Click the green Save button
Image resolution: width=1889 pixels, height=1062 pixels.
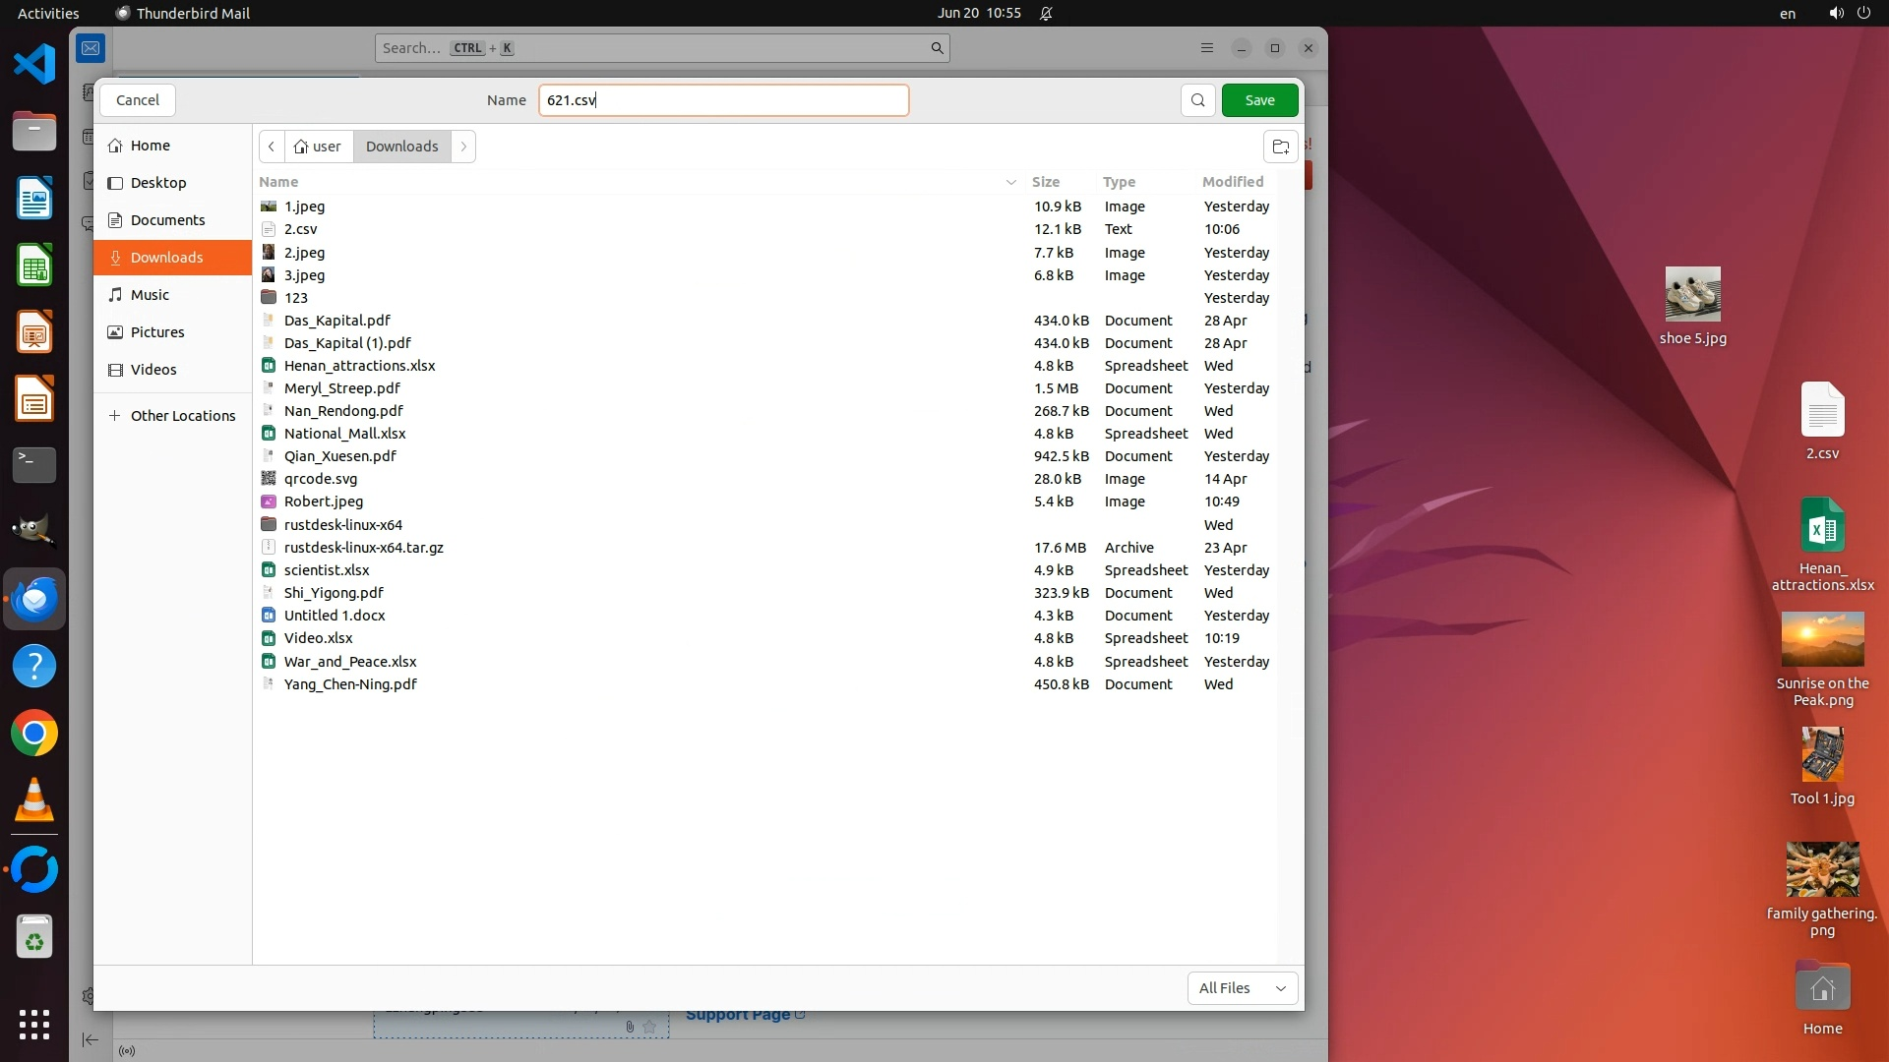1259,100
